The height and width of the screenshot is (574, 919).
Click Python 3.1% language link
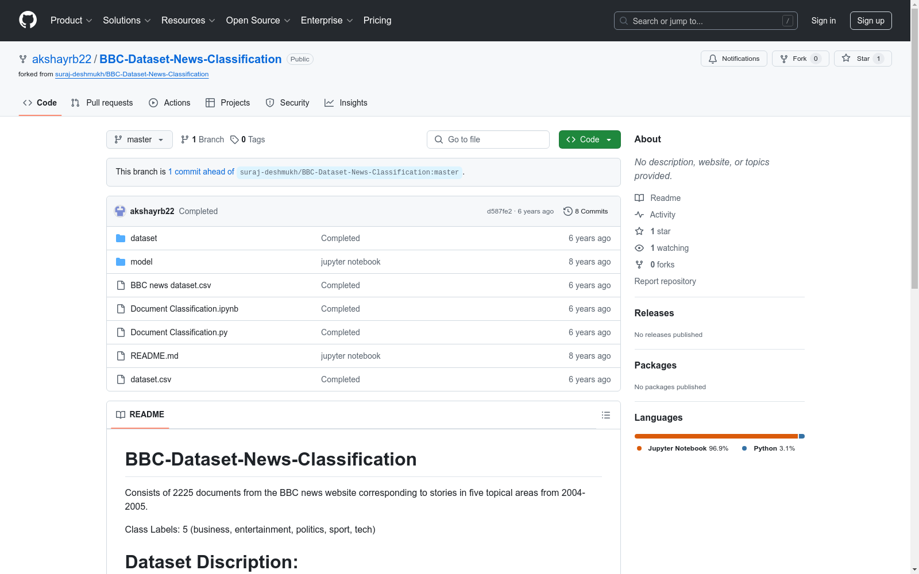point(769,448)
